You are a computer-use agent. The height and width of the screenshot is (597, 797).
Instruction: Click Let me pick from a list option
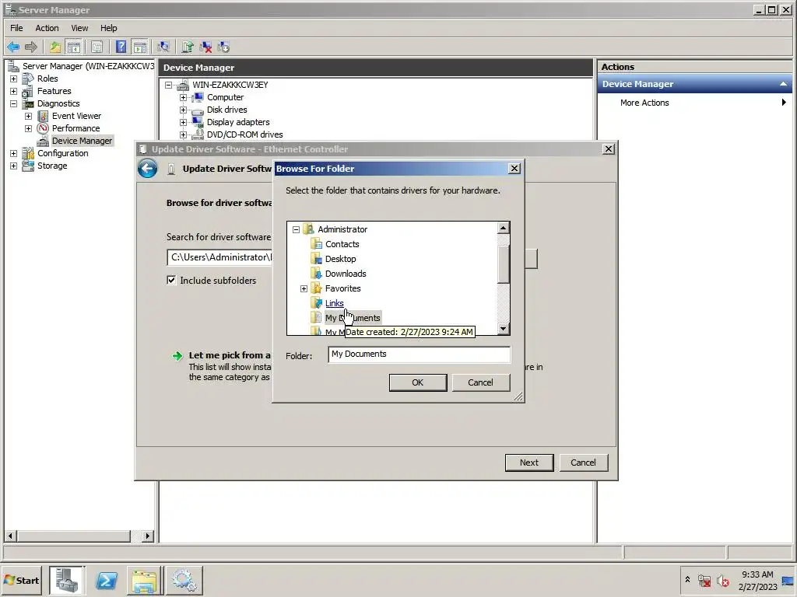coord(230,355)
